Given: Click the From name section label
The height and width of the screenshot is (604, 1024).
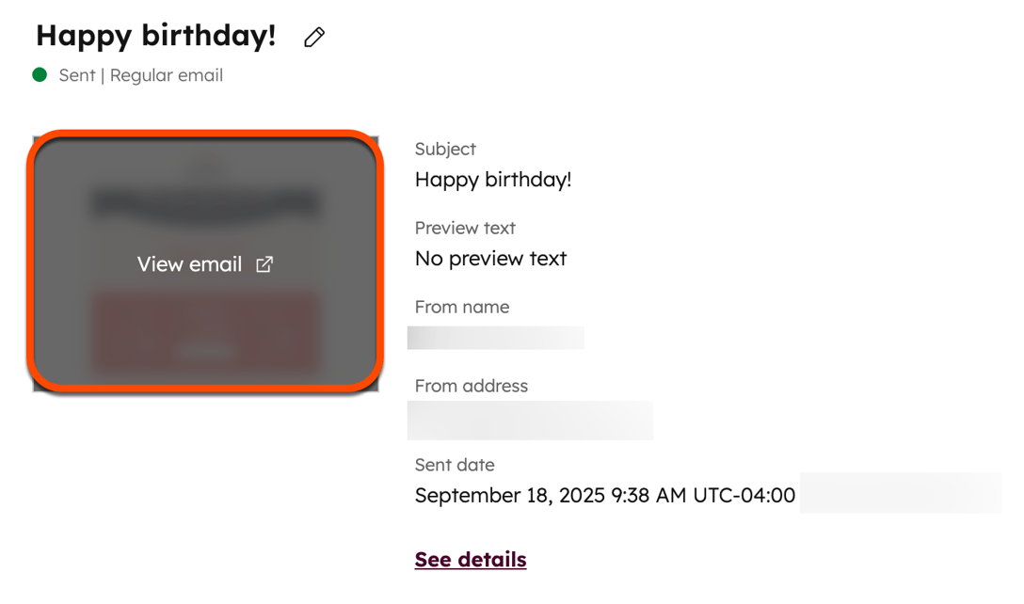Looking at the screenshot, I should 461,307.
